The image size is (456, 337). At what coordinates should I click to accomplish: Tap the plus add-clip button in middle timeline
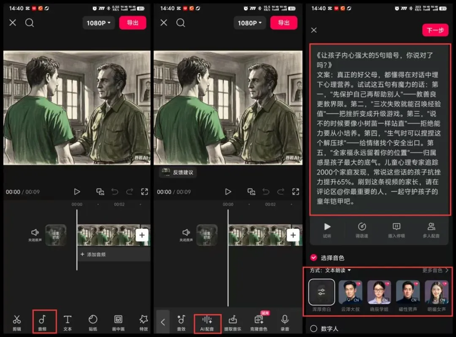coord(293,235)
